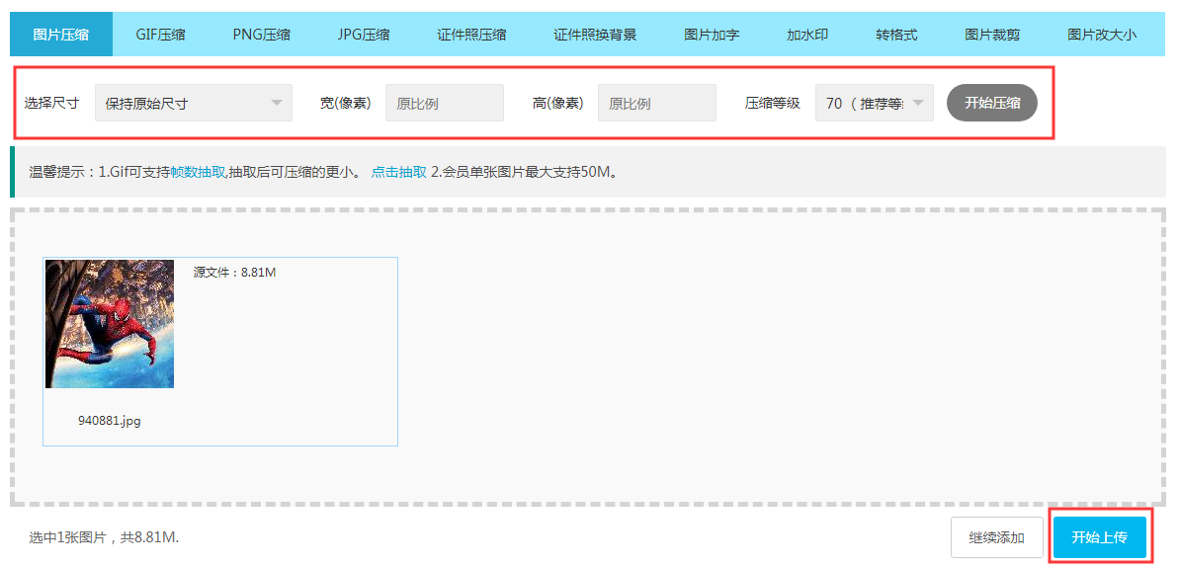Open the 压缩等级 70 dropdown
Image resolution: width=1180 pixels, height=567 pixels.
pos(875,103)
